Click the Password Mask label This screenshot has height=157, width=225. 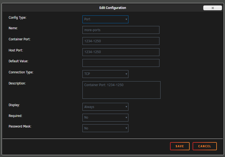20,126
